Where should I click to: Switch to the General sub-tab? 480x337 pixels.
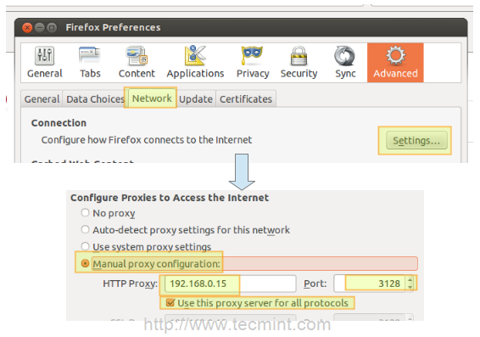click(42, 99)
